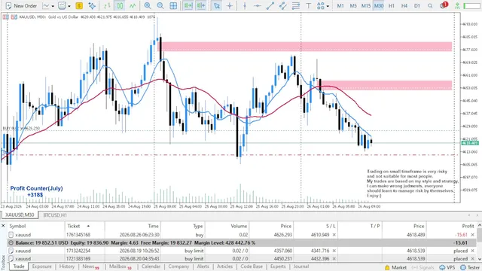Open the Market link in status bar
482x271 pixels.
[395, 267]
